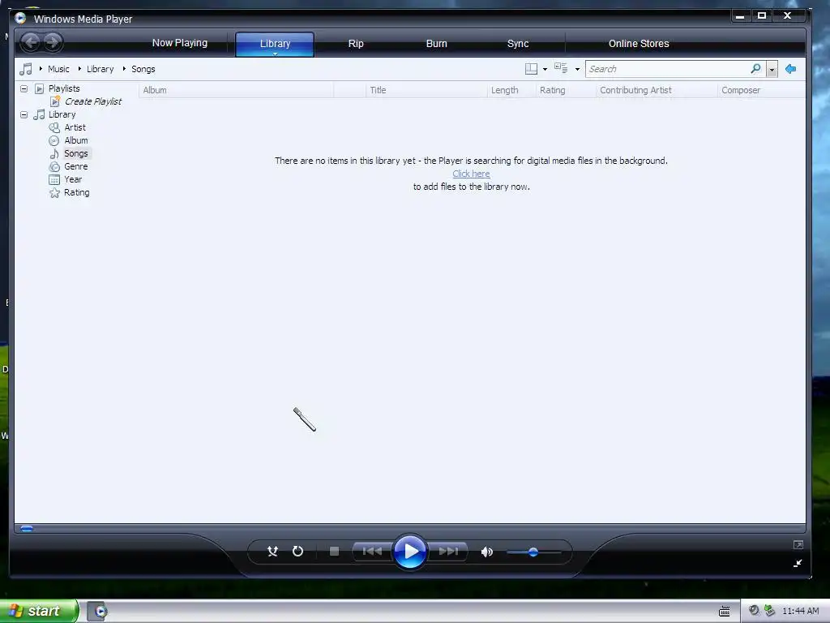The width and height of the screenshot is (830, 623).
Task: Select the Library tree item
Action: (x=62, y=114)
